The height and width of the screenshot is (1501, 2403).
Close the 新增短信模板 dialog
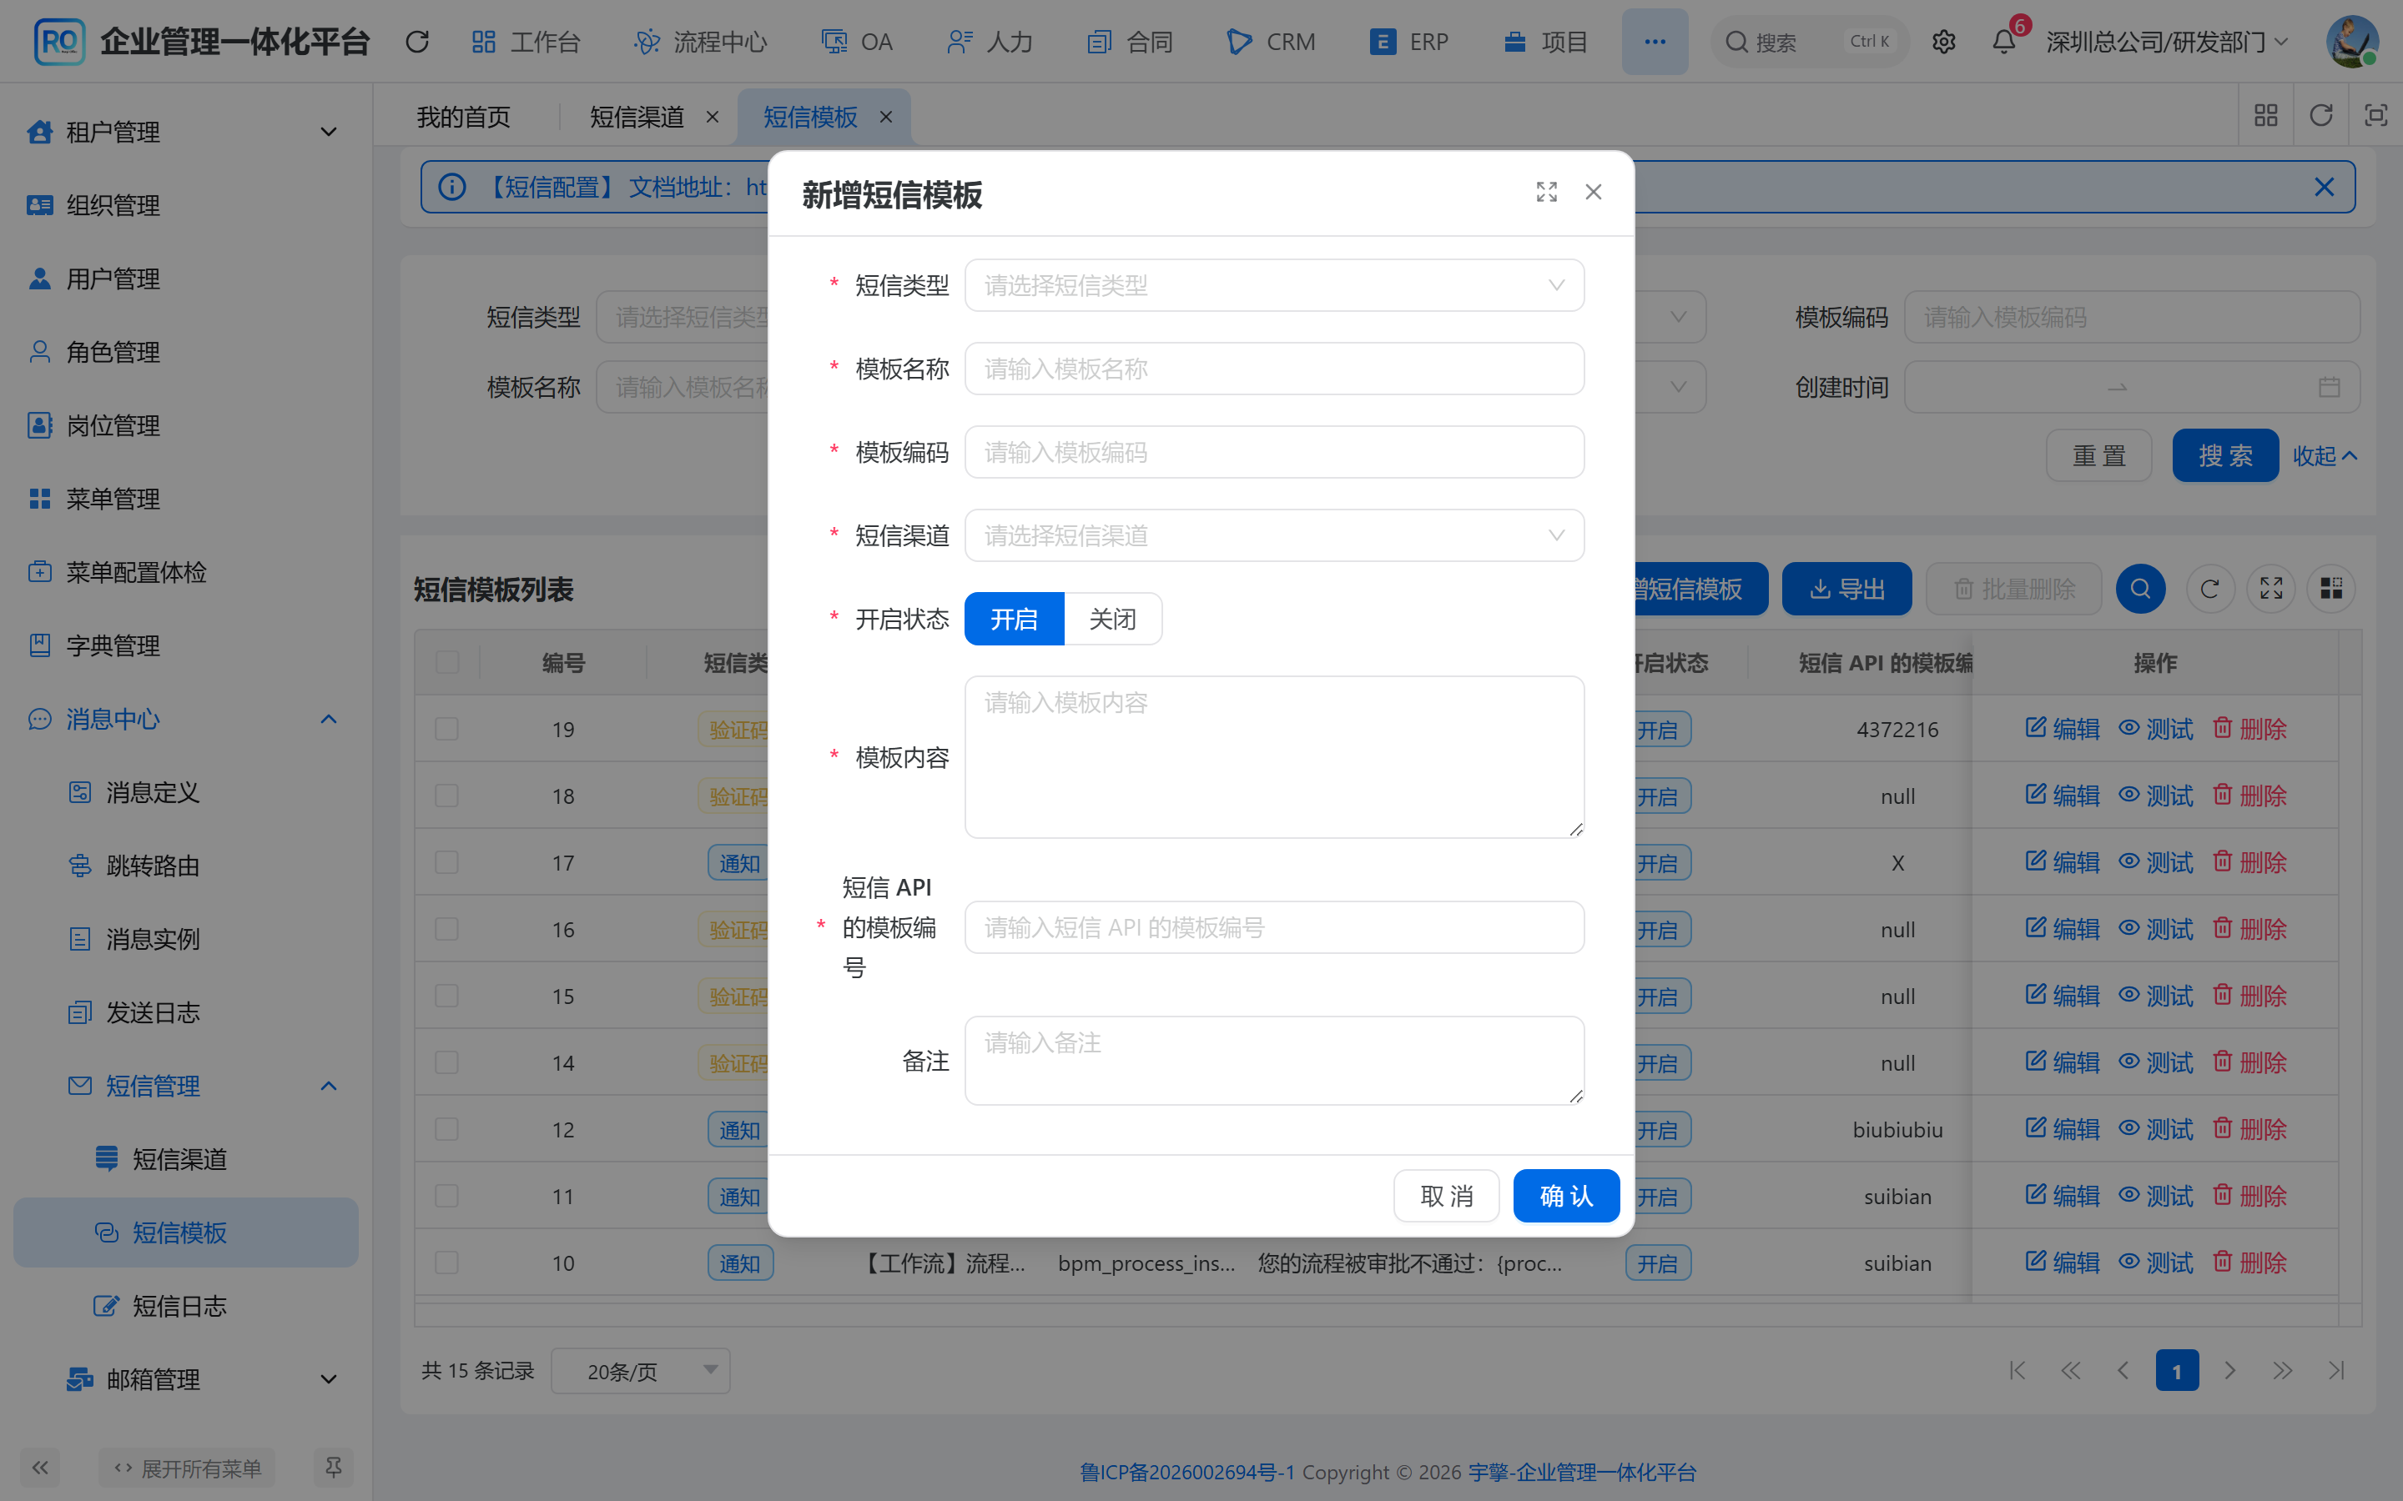click(1593, 192)
